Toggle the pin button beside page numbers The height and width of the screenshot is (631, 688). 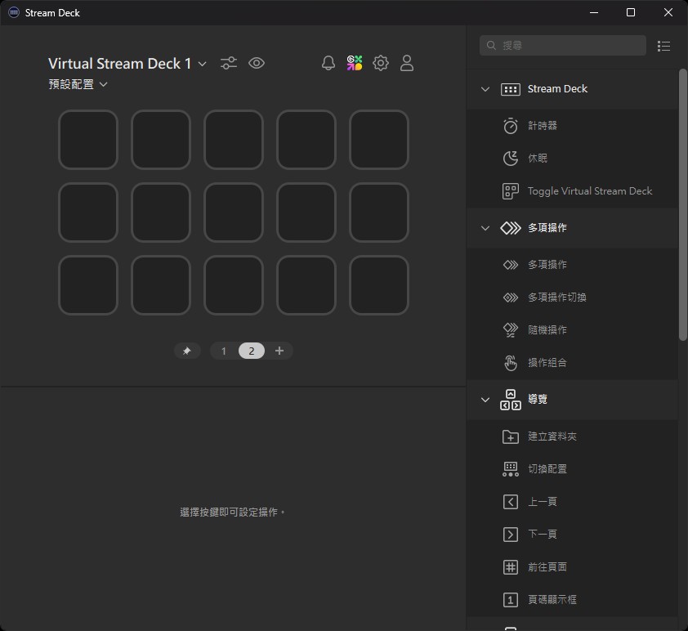point(187,351)
